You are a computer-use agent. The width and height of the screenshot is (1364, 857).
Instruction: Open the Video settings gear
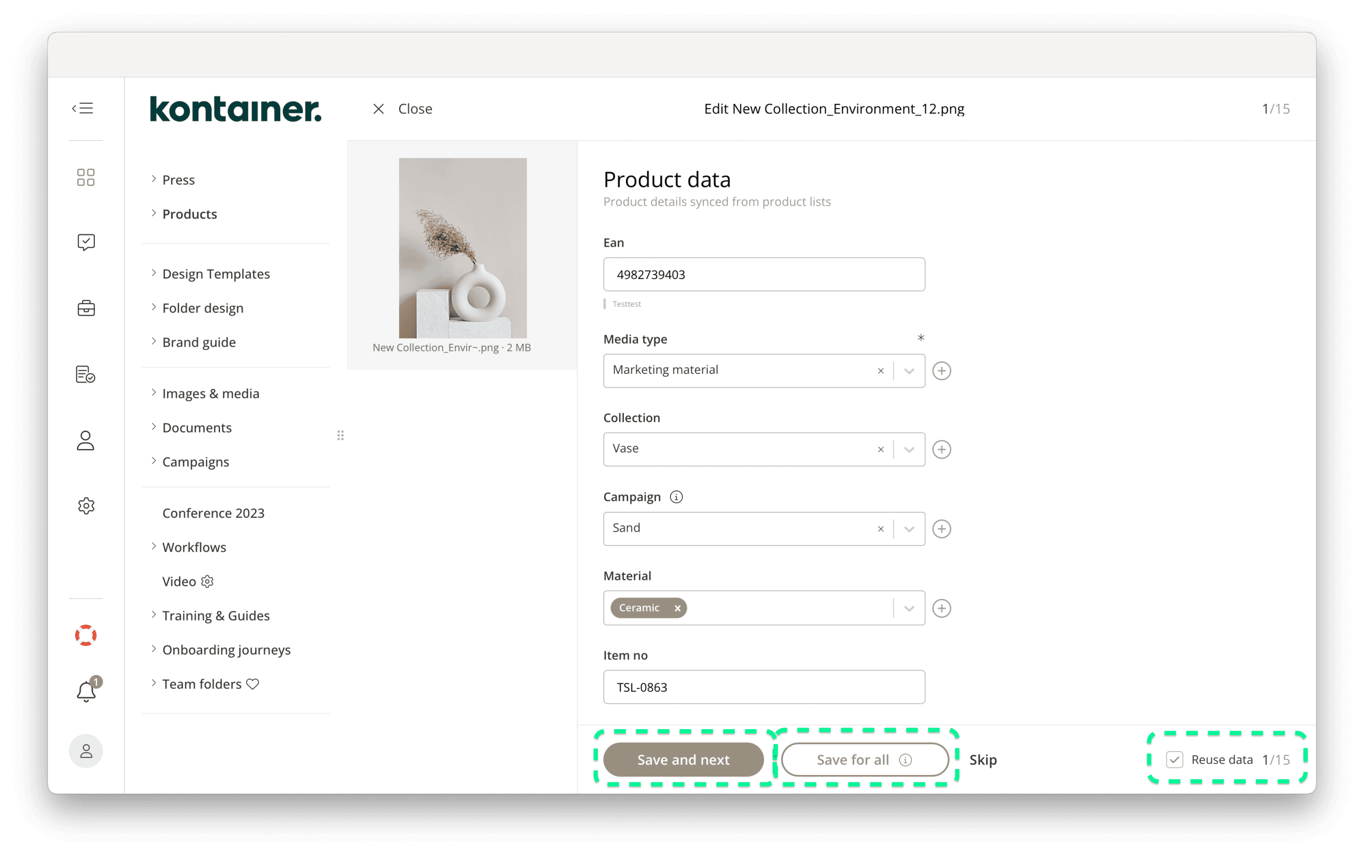click(x=207, y=581)
